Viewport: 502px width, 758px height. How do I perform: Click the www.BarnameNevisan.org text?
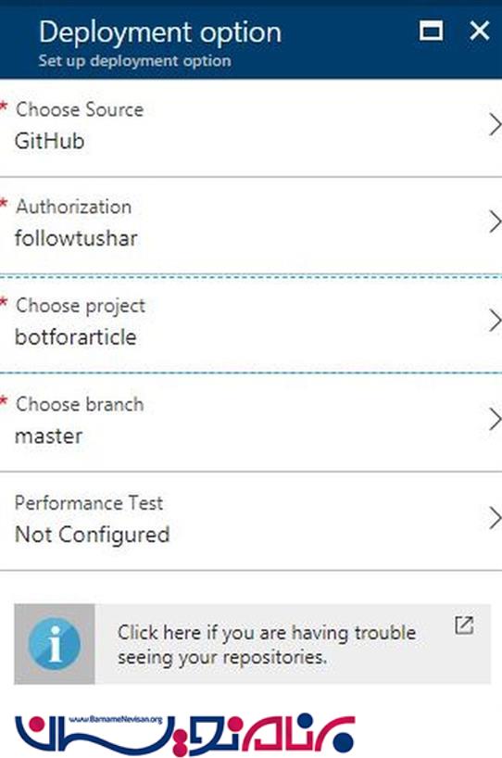pos(116,720)
